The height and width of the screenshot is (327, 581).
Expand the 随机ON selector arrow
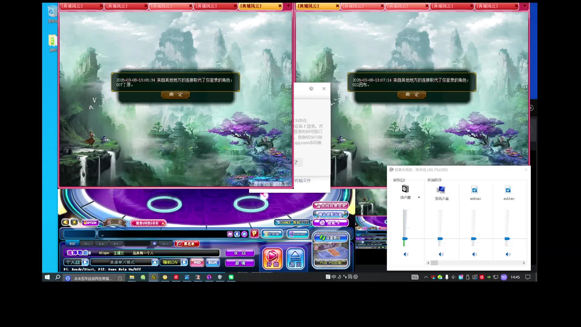pos(184,262)
